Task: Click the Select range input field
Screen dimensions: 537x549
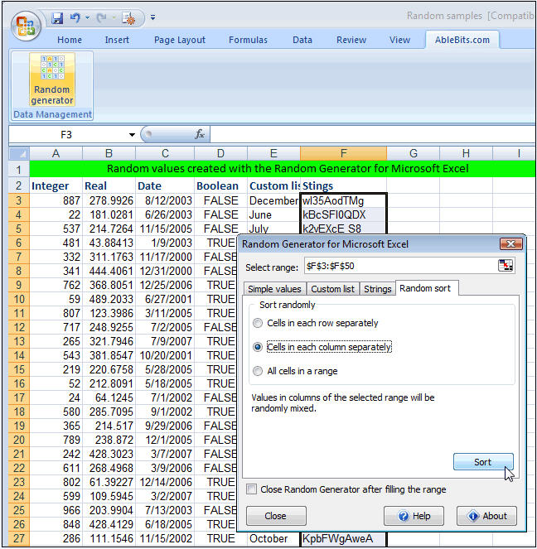Action: point(400,266)
